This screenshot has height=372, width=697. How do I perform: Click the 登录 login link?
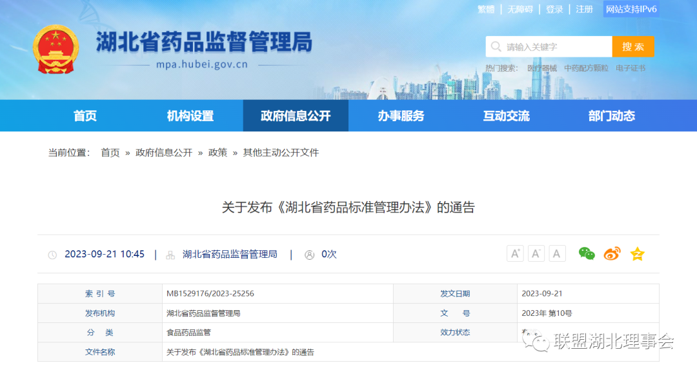[x=554, y=9]
